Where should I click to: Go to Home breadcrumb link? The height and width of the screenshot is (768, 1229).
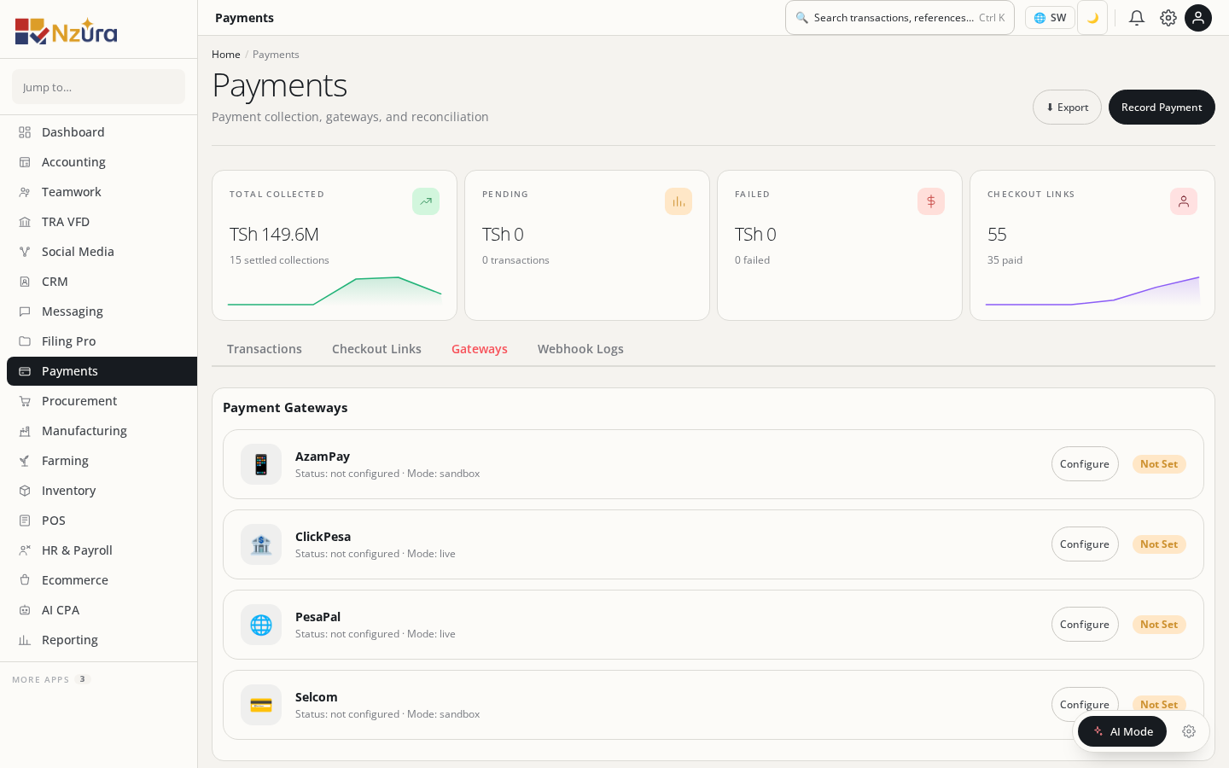(x=226, y=55)
